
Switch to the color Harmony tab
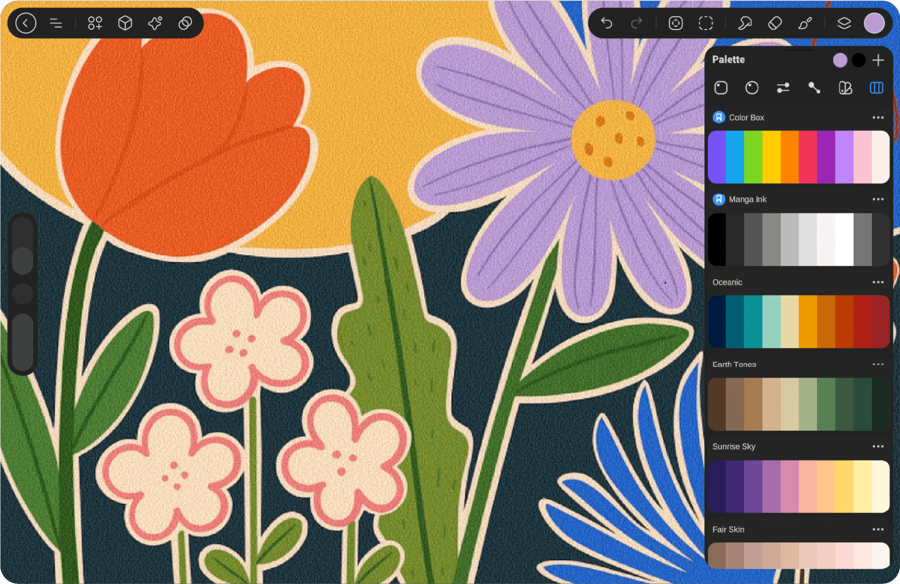(x=814, y=88)
